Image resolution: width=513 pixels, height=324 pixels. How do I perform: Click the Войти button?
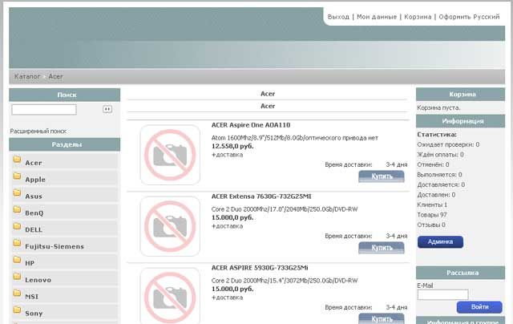coord(479,307)
